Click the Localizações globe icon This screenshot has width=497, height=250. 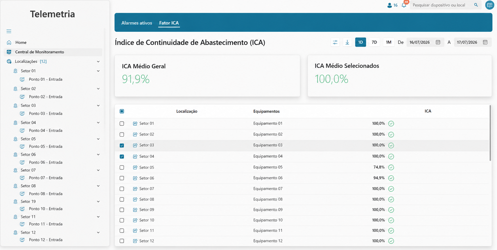(9, 61)
